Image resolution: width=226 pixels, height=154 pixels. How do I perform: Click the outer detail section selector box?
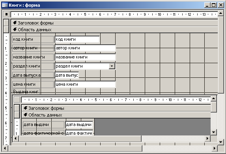[6, 30]
